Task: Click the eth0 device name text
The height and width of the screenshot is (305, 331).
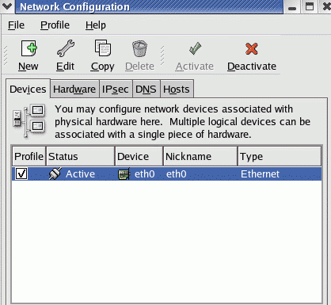Action: (x=144, y=174)
